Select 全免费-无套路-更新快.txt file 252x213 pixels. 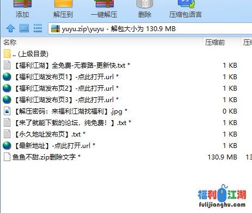pyautogui.click(x=66, y=66)
